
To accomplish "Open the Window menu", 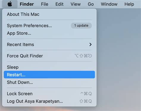I will 109,4.
